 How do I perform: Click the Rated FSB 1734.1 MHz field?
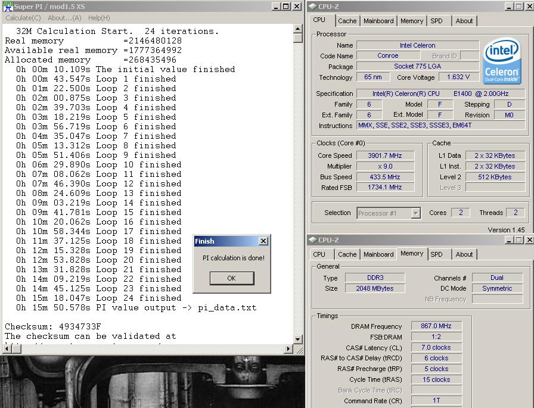[x=385, y=187]
